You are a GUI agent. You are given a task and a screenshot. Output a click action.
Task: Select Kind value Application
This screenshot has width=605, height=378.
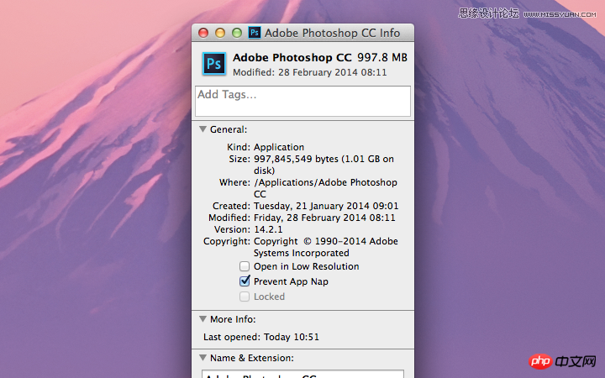[x=279, y=147]
